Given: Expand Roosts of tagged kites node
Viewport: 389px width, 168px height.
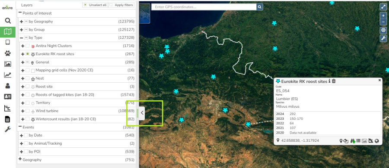Looking at the screenshot, I should click(x=23, y=95).
